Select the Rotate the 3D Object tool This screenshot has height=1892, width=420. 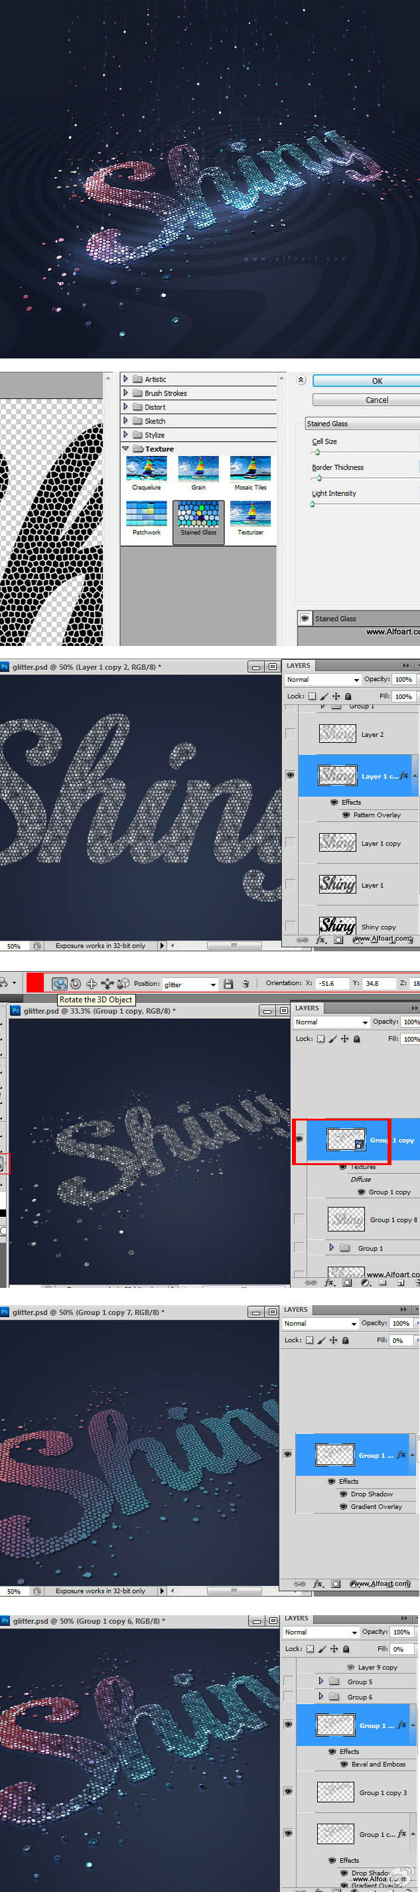pos(60,983)
